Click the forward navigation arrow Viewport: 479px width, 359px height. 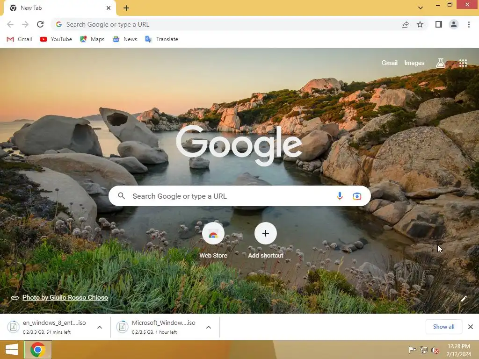[25, 24]
